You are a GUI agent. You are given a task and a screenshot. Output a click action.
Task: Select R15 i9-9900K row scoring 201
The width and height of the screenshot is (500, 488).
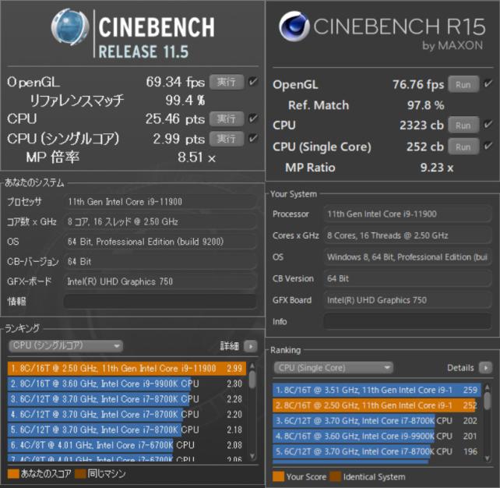point(377,436)
